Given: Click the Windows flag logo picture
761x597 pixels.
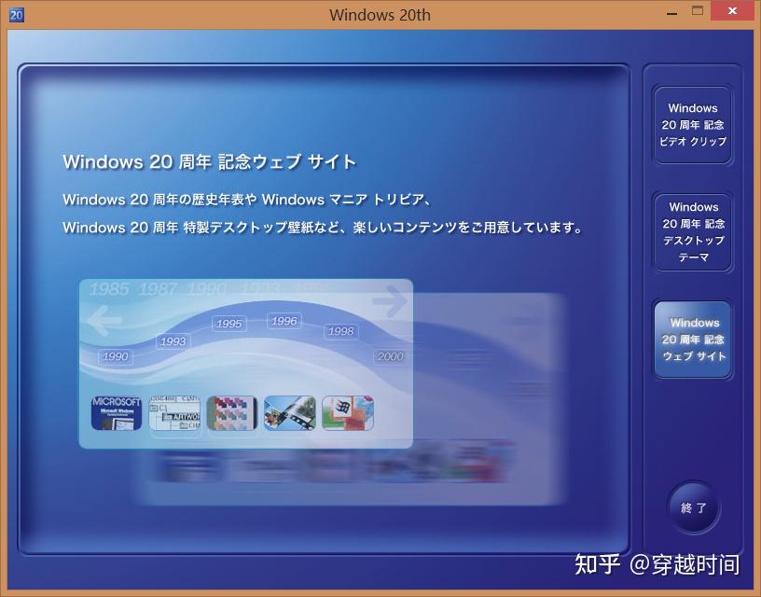Looking at the screenshot, I should 347,413.
